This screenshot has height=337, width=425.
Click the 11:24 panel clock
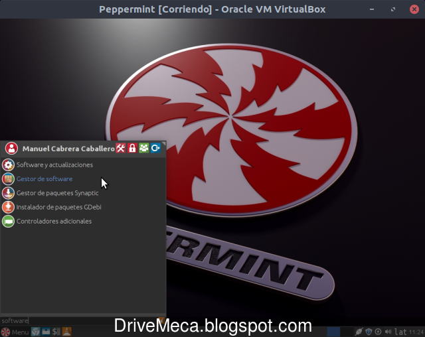[416, 332]
